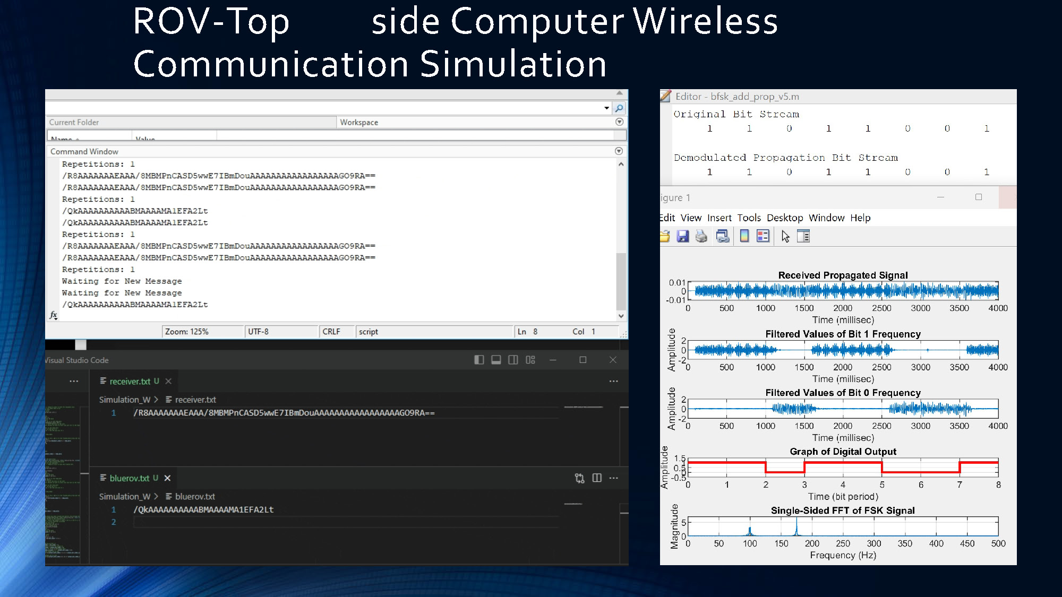This screenshot has height=597, width=1062.
Task: Insert a legend from the figure toolbar
Action: point(763,236)
